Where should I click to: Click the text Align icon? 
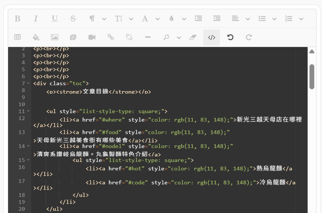(x=235, y=19)
